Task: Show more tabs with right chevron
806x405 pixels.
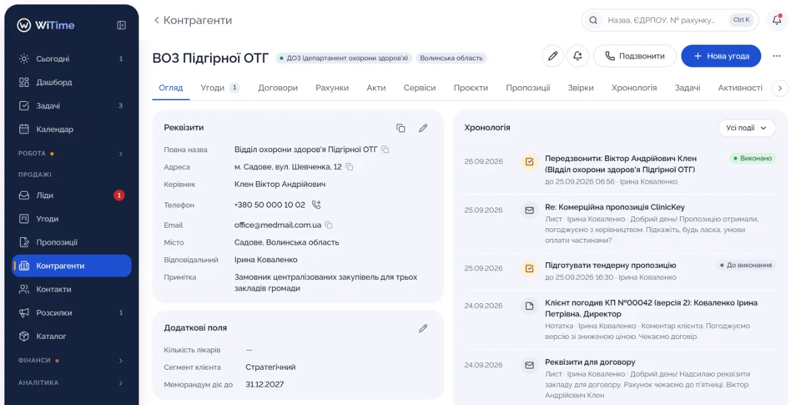Action: (780, 89)
